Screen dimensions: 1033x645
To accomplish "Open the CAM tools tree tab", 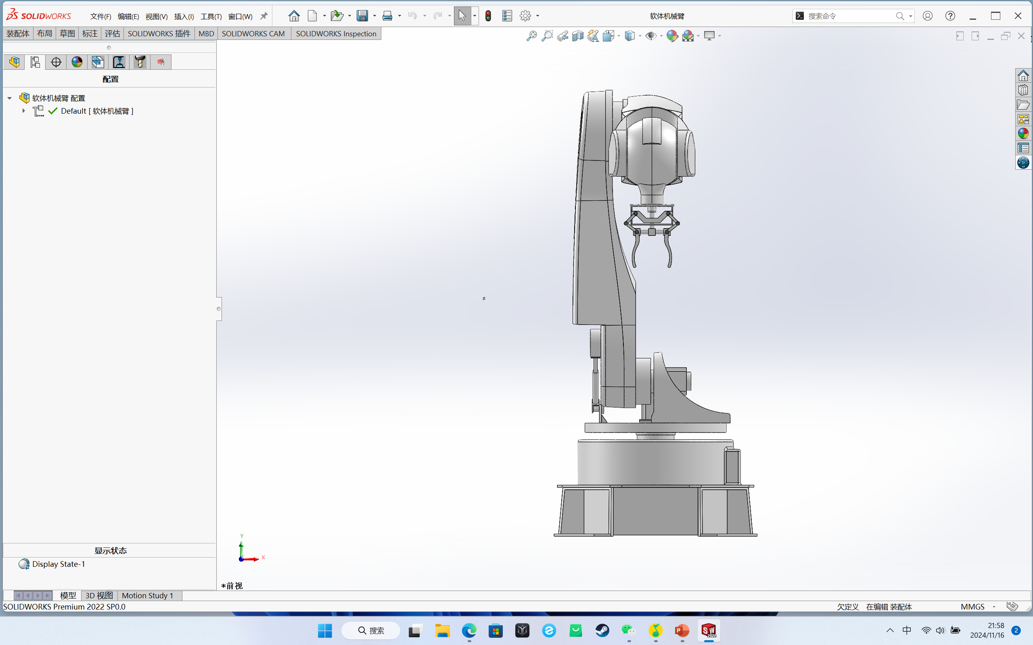I will pyautogui.click(x=140, y=62).
